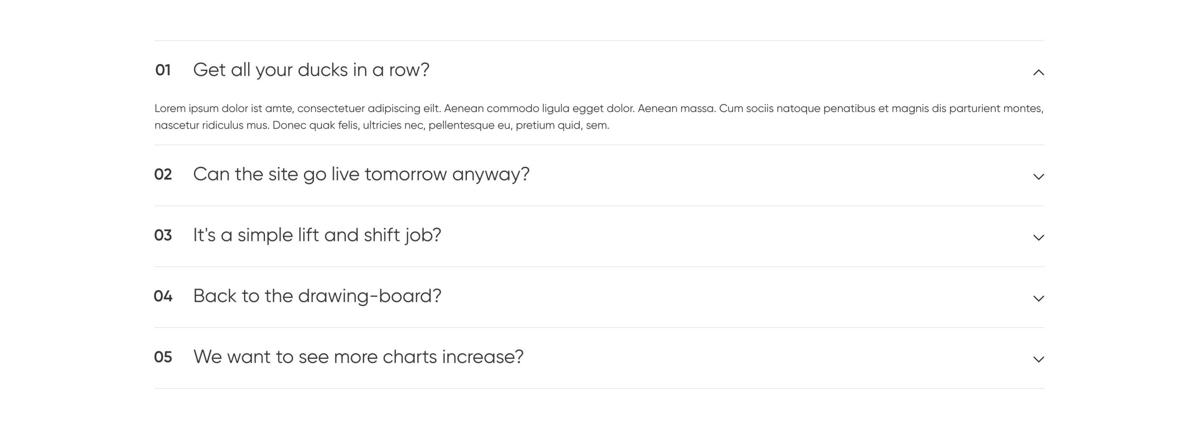Expand chevron for 'Can the site go live'
The height and width of the screenshot is (427, 1199).
[1038, 177]
